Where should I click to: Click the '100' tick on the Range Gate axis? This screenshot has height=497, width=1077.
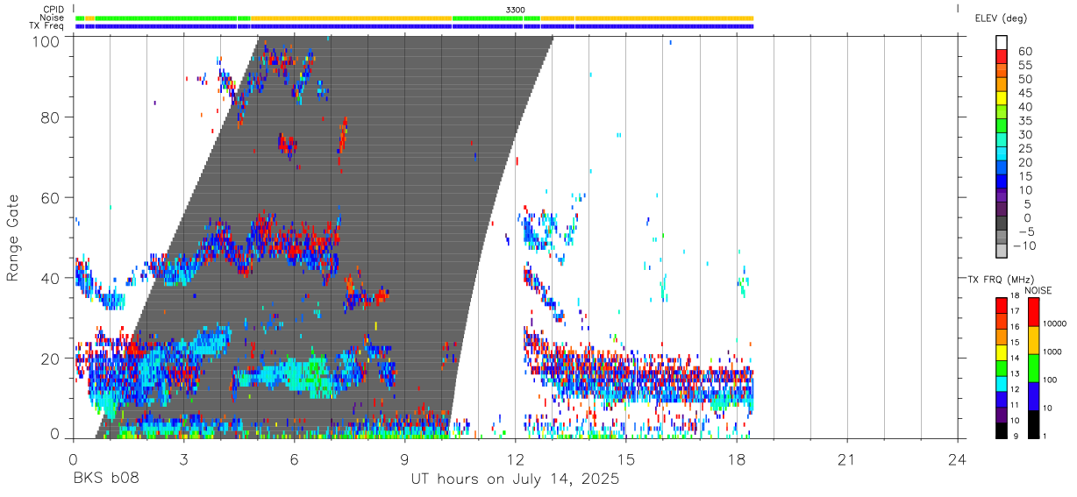point(46,40)
